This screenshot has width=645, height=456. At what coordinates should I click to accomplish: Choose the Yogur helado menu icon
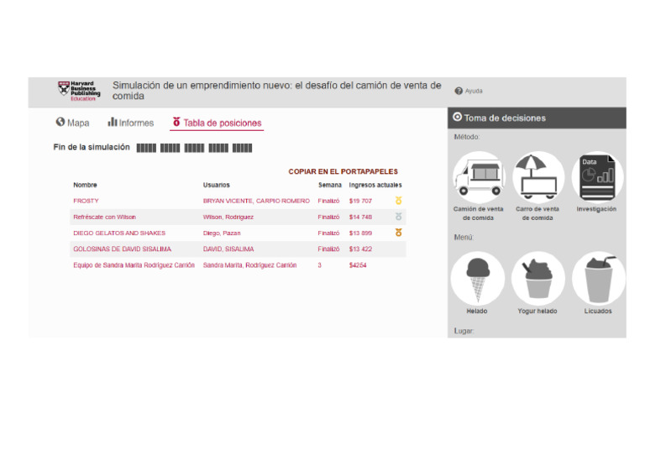pos(538,278)
